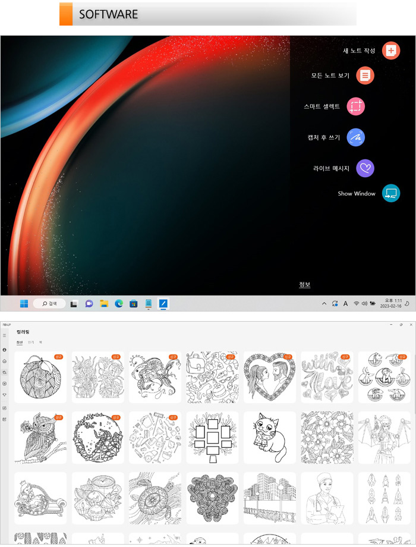Open the 모든 노트 보기 notes icon
Screen dimensions: 416x547
pyautogui.click(x=365, y=76)
